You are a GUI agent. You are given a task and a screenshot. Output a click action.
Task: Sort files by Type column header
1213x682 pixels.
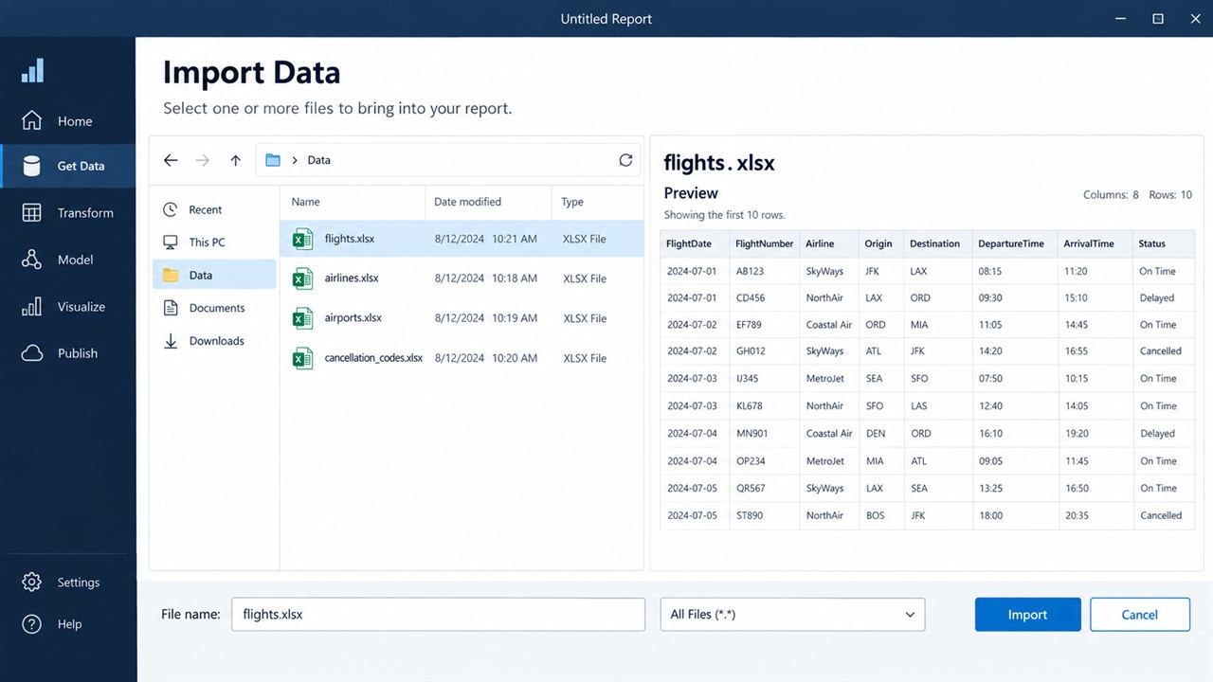pos(597,202)
